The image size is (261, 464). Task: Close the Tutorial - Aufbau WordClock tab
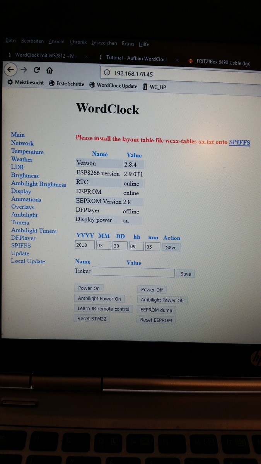tap(177, 60)
